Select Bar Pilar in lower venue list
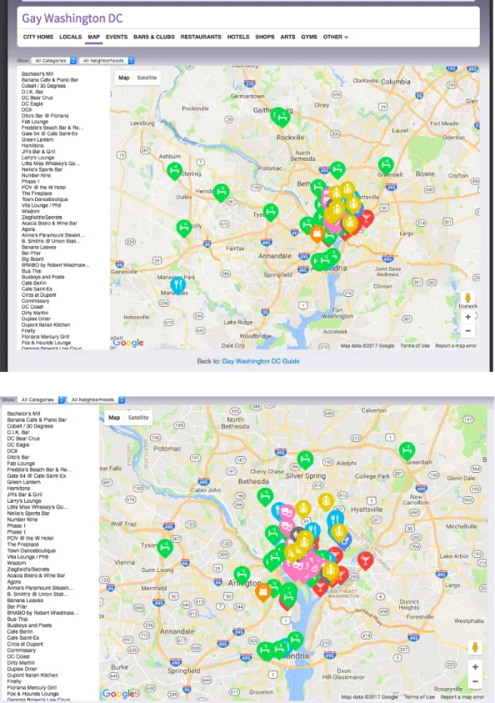Image resolution: width=495 pixels, height=703 pixels. (x=17, y=606)
